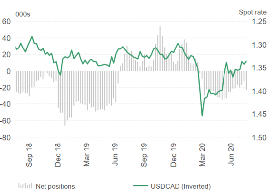Click the Net positions legend bar icon

point(25,186)
